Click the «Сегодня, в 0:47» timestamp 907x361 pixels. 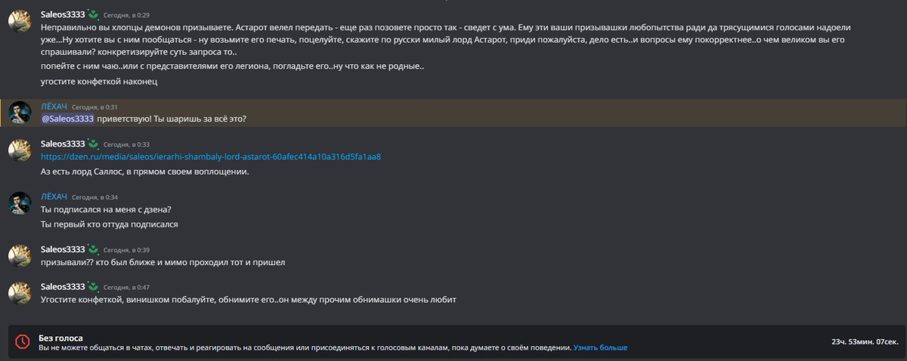(x=126, y=288)
